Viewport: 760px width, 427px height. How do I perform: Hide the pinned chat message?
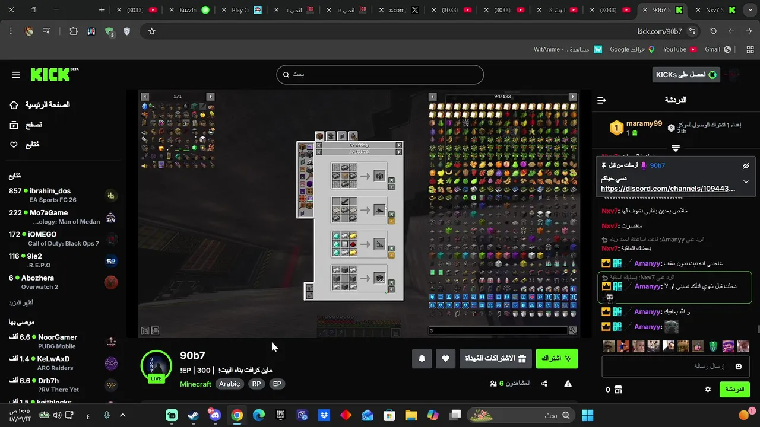click(x=746, y=166)
